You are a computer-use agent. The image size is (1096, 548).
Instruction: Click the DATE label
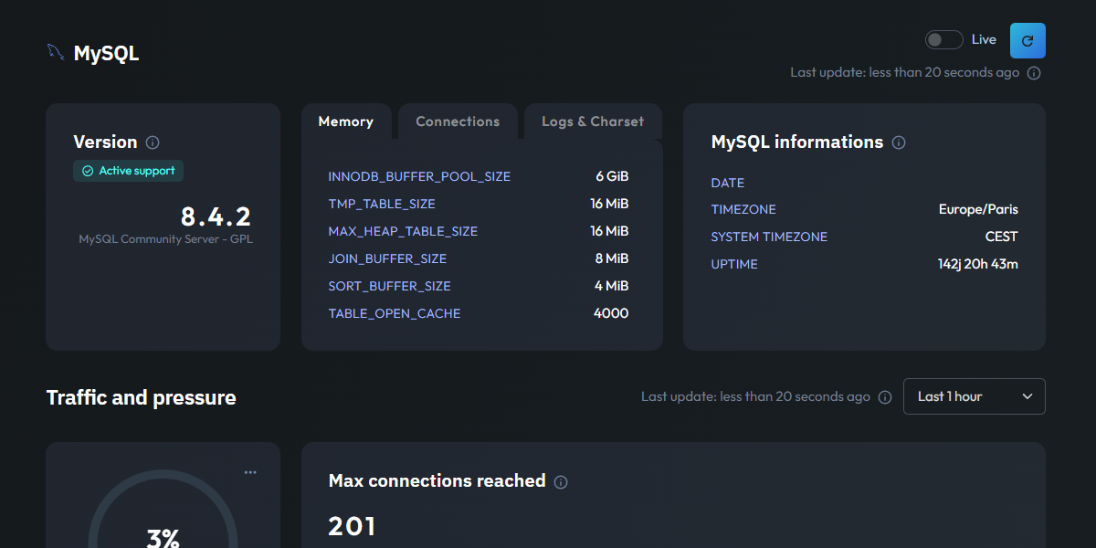(728, 183)
